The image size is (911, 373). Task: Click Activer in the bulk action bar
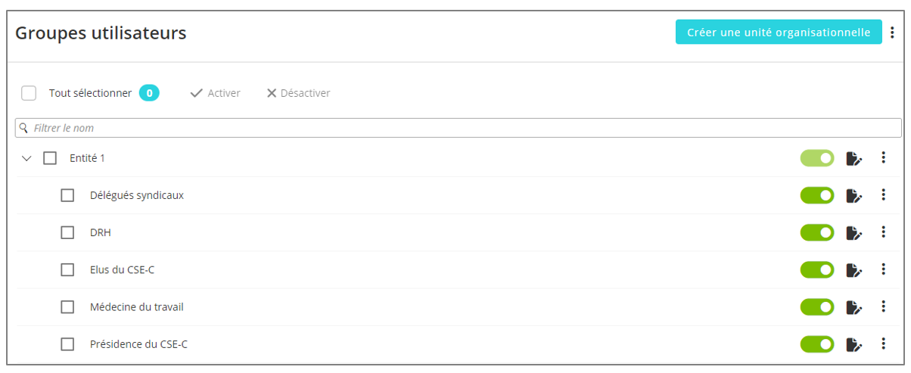tap(216, 93)
